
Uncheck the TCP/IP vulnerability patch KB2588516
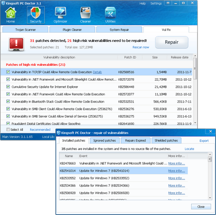pos(8,72)
